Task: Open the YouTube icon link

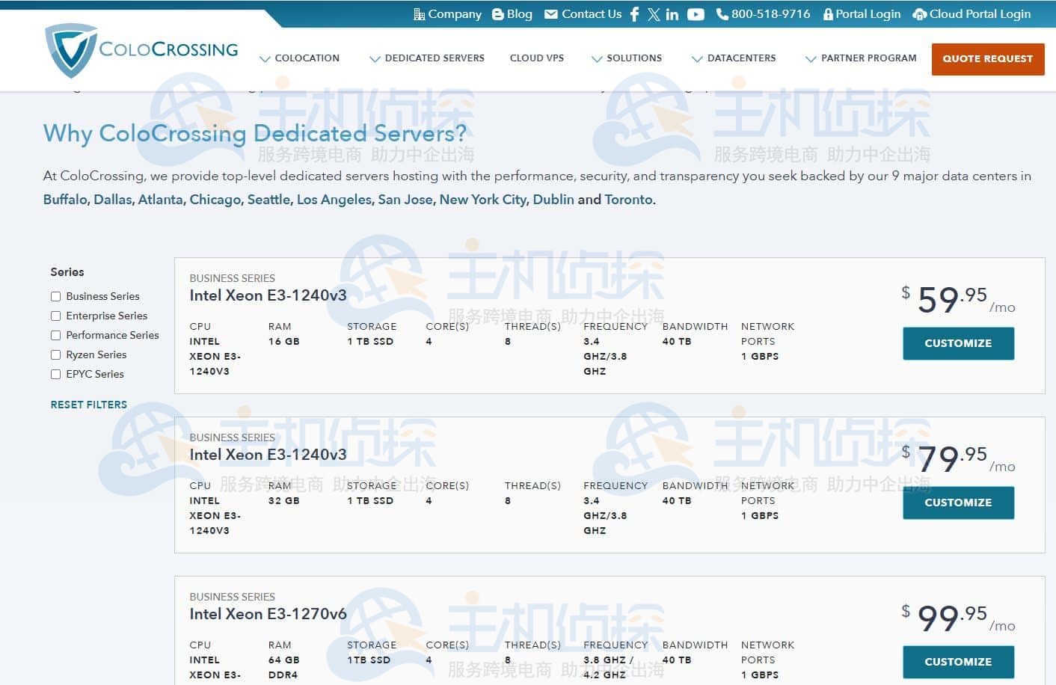Action: (696, 14)
